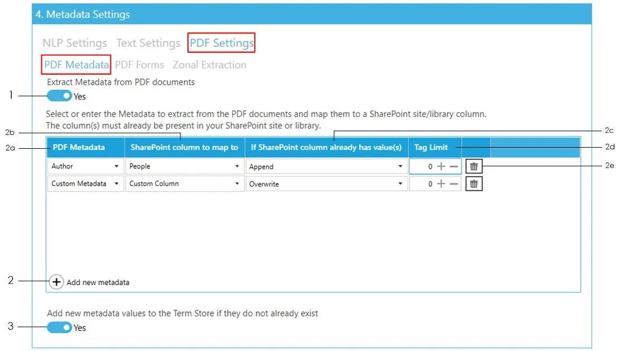Click the plus icon to add new metadata
This screenshot has height=351, width=620.
pos(56,282)
